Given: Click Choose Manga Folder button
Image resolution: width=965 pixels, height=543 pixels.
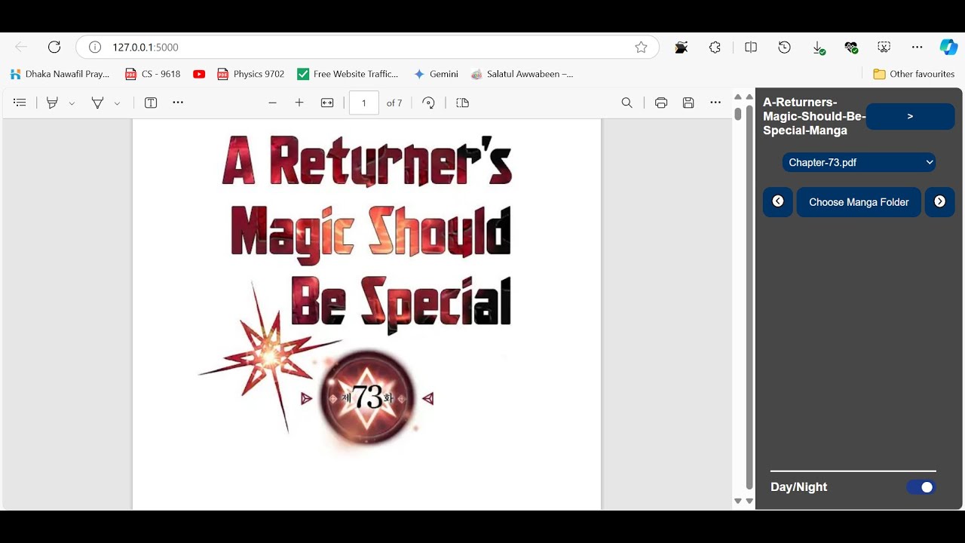Looking at the screenshot, I should tap(859, 202).
